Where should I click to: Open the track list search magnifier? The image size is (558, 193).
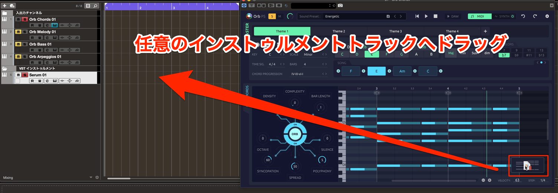[x=95, y=6]
